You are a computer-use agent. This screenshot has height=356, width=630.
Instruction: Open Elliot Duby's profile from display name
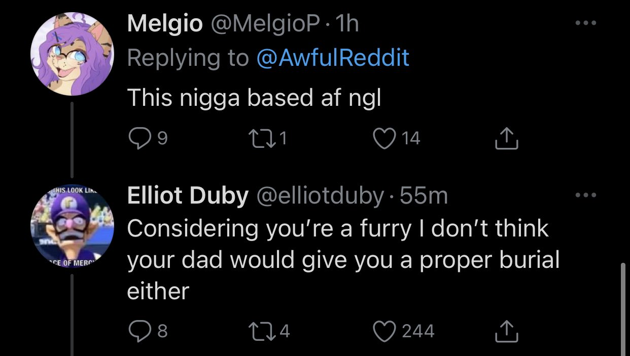[188, 196]
